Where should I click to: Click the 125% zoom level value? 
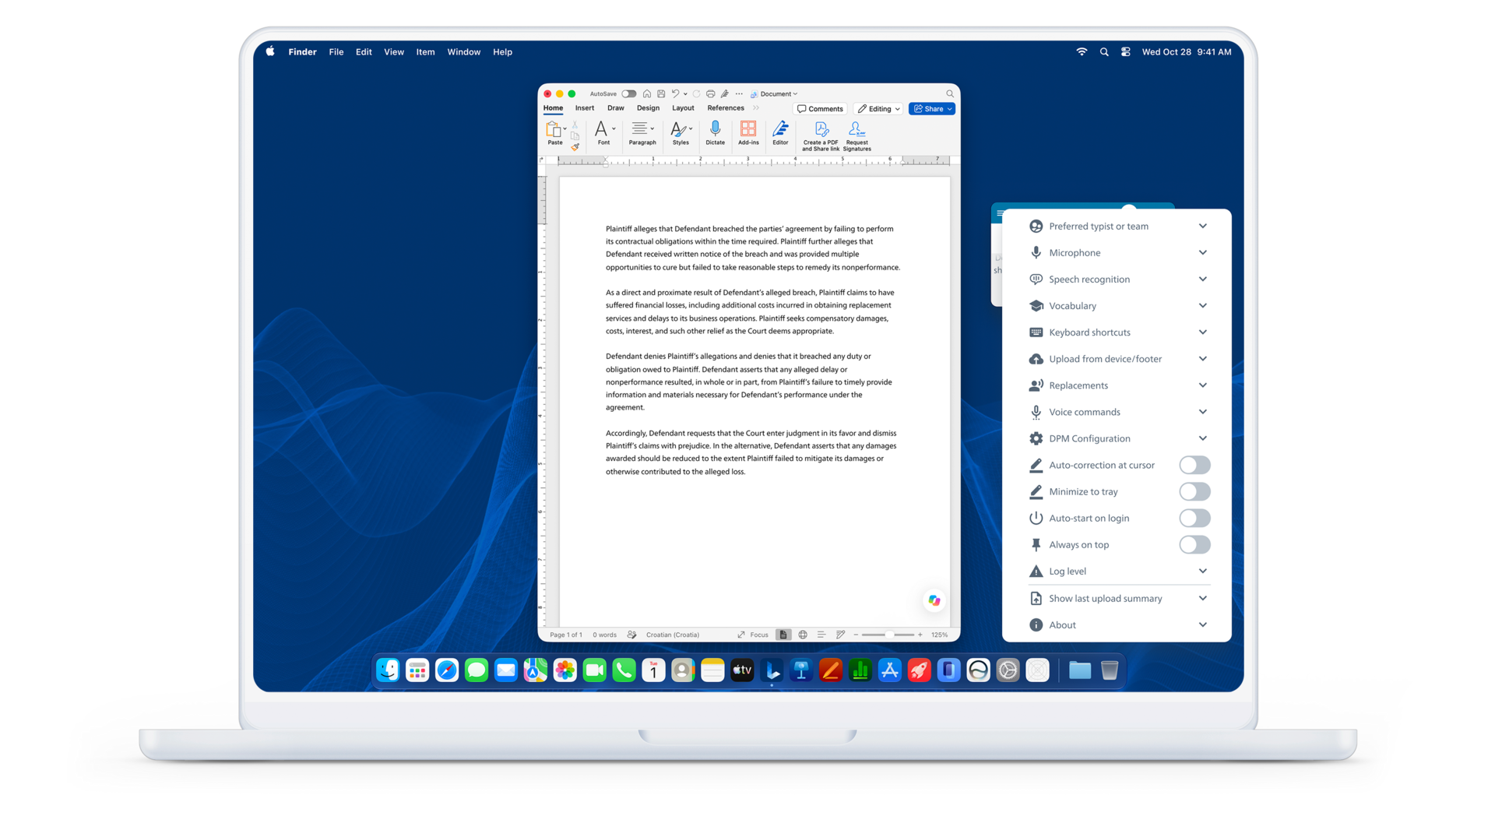pos(940,635)
